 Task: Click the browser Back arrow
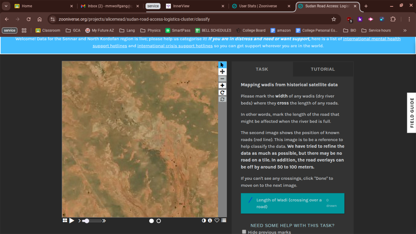(7, 19)
